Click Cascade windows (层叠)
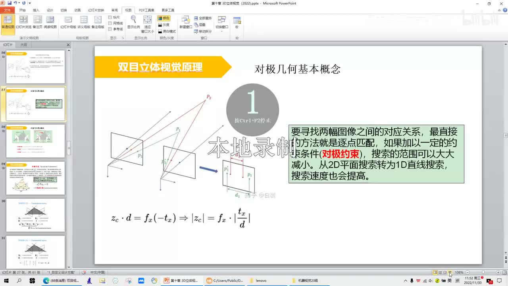The height and width of the screenshot is (286, 508). [x=200, y=25]
